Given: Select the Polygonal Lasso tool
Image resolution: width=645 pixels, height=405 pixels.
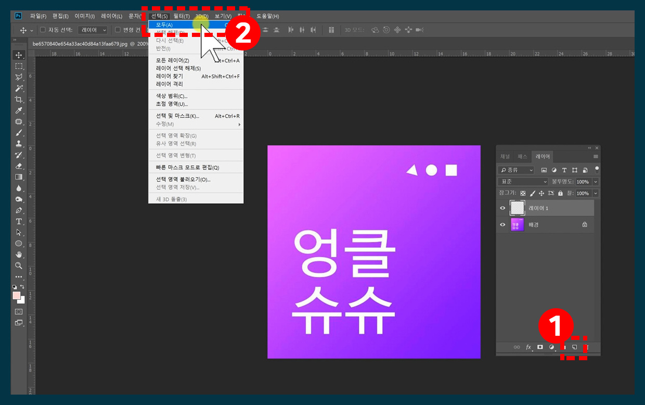Looking at the screenshot, I should [19, 77].
